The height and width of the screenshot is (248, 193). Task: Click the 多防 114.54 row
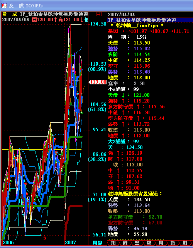pyautogui.click(x=129, y=55)
